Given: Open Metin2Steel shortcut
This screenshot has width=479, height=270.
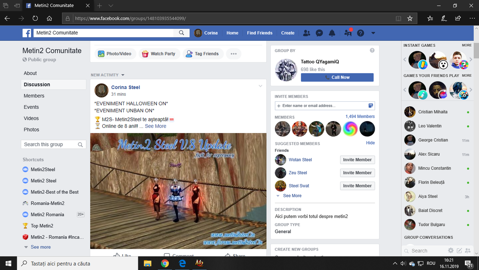Looking at the screenshot, I should click(43, 169).
